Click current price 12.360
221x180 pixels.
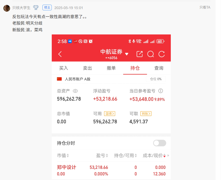pyautogui.click(x=159, y=174)
